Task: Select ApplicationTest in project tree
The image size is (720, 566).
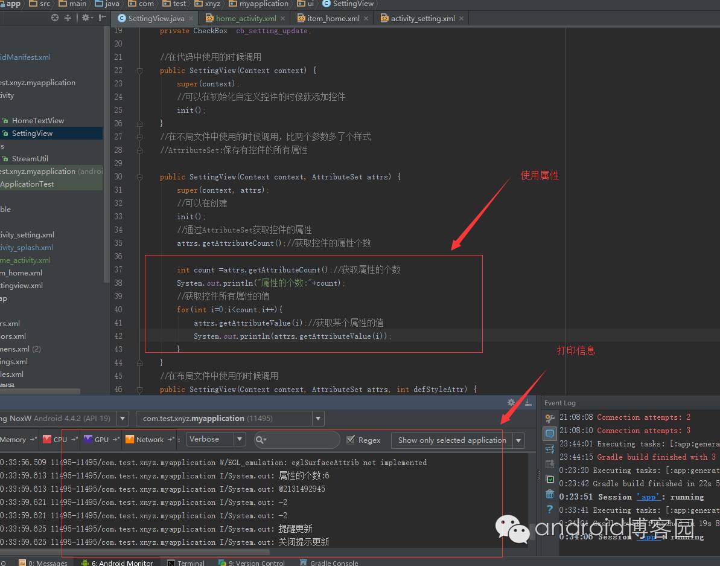Action: tap(27, 184)
